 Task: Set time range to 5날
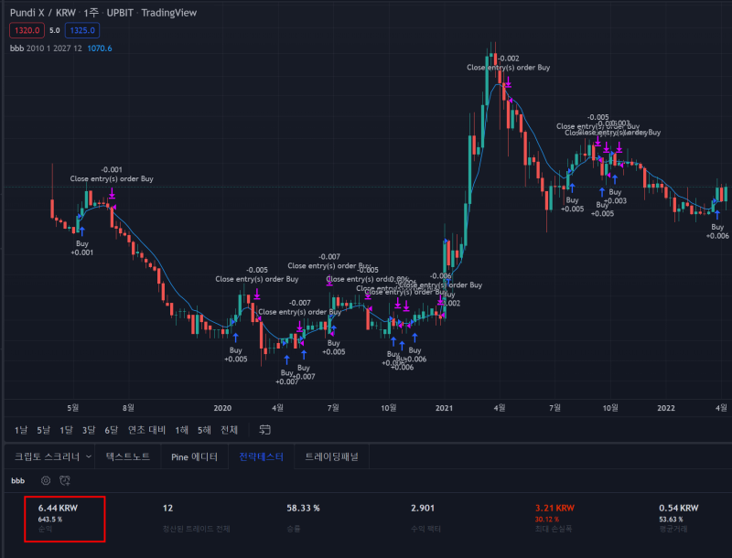[43, 430]
